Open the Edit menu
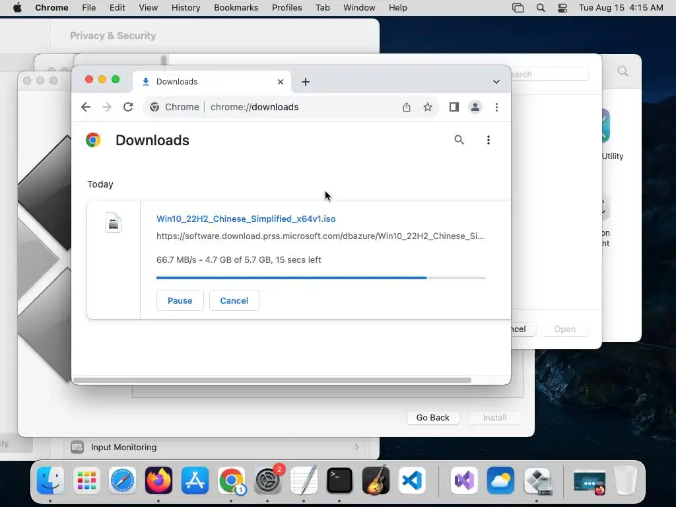This screenshot has height=507, width=676. pos(117,8)
